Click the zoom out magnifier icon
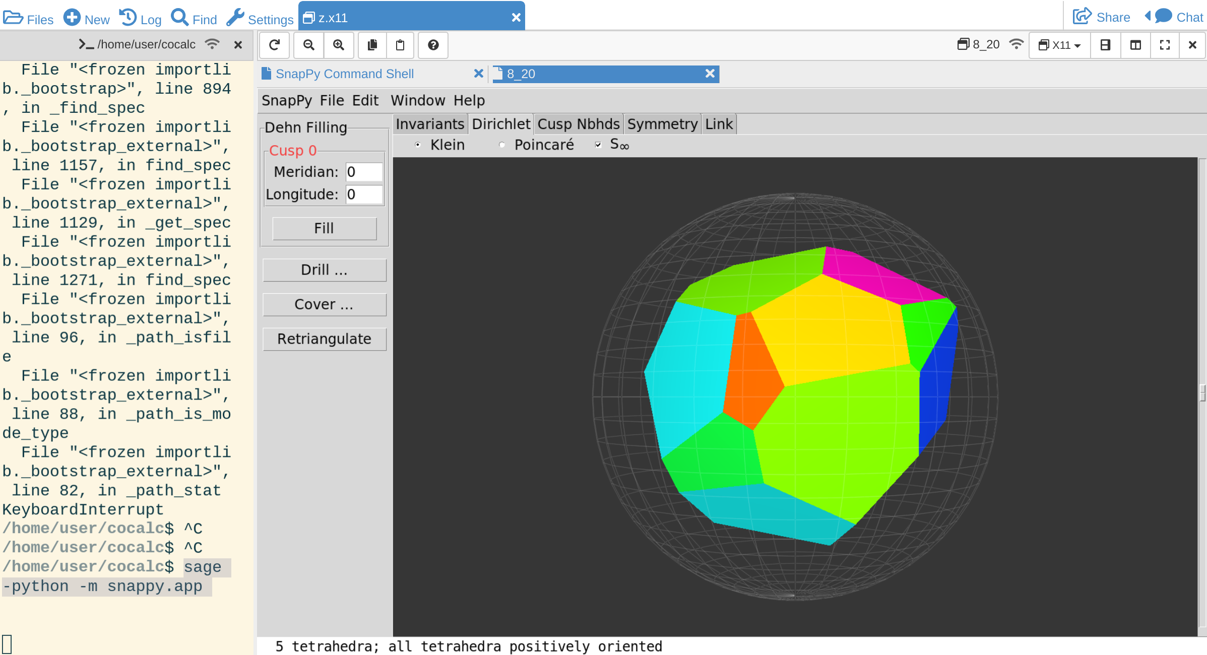 coord(309,45)
